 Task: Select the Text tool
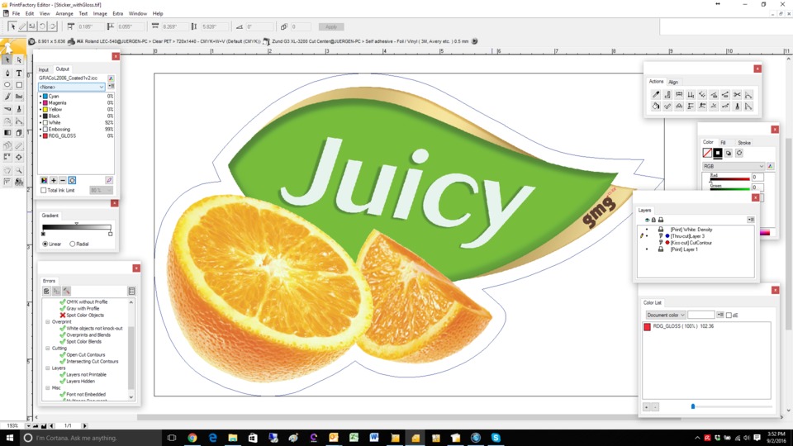click(19, 74)
